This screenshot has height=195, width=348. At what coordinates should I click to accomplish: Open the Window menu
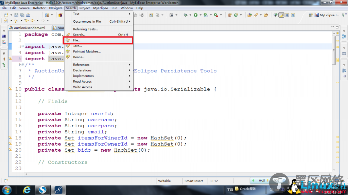[x=127, y=8]
